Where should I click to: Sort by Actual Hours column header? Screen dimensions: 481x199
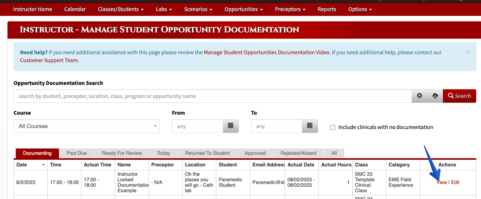click(x=336, y=165)
